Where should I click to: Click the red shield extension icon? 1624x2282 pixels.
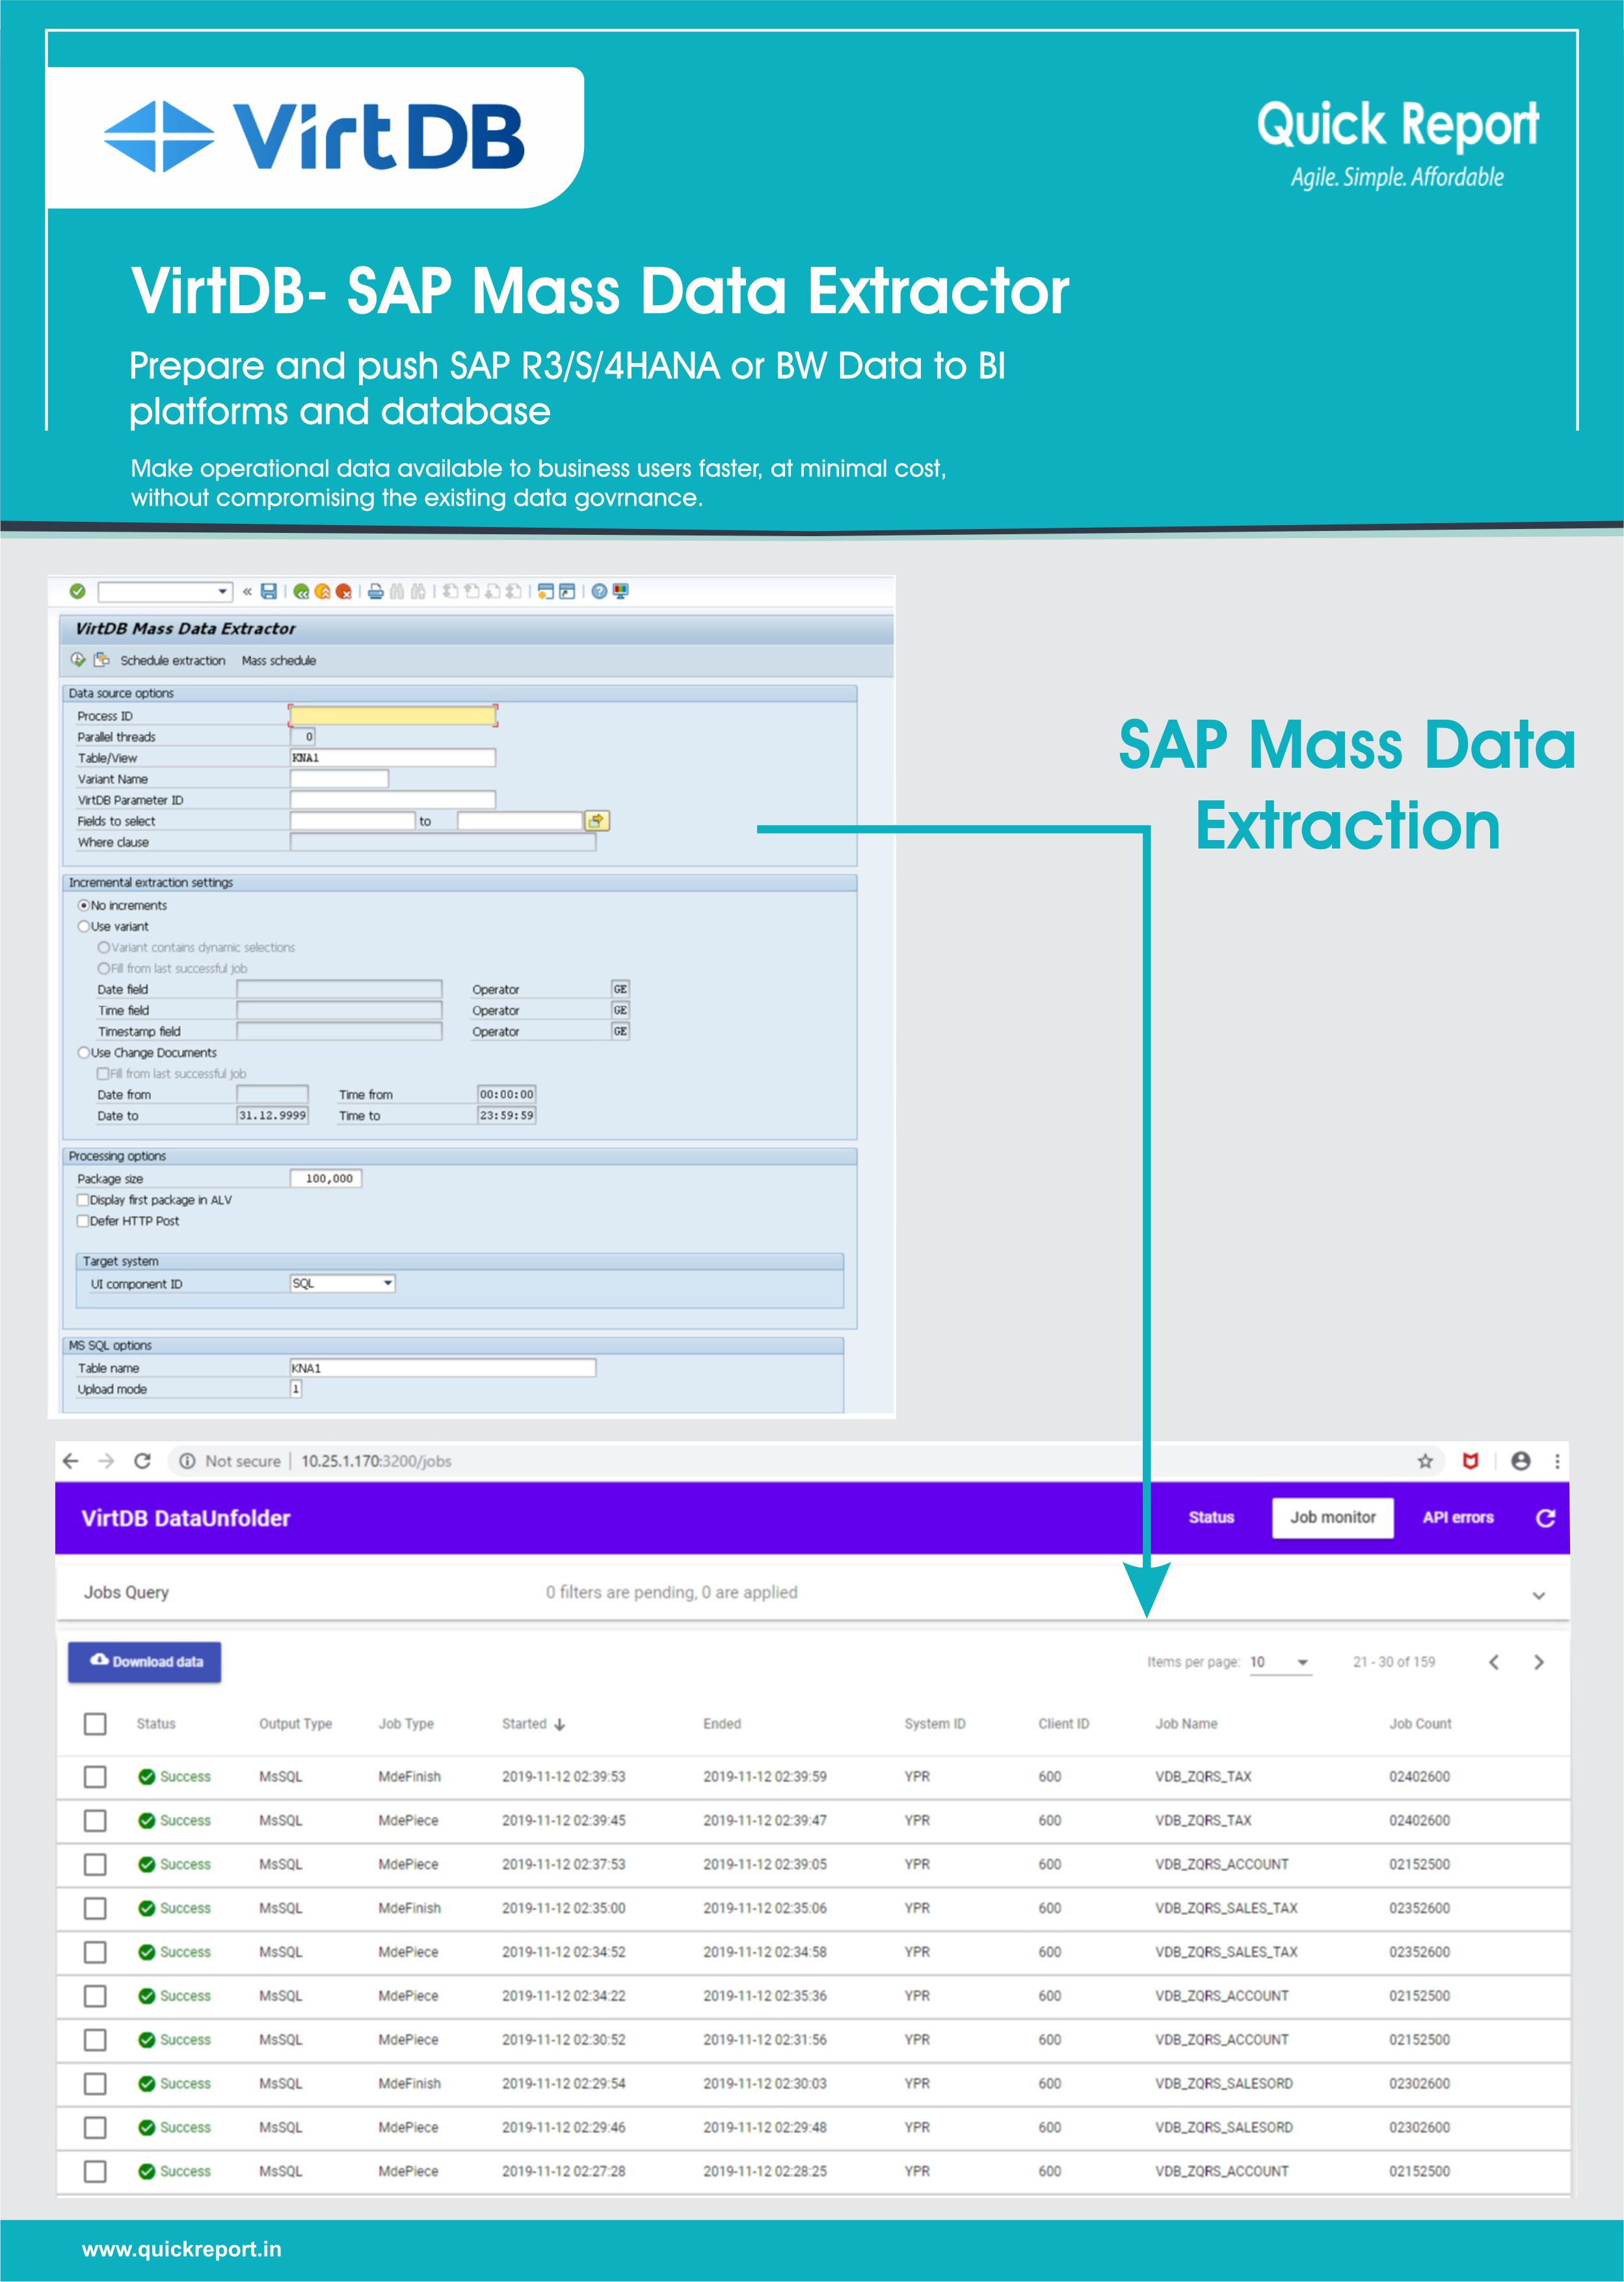point(1470,1461)
